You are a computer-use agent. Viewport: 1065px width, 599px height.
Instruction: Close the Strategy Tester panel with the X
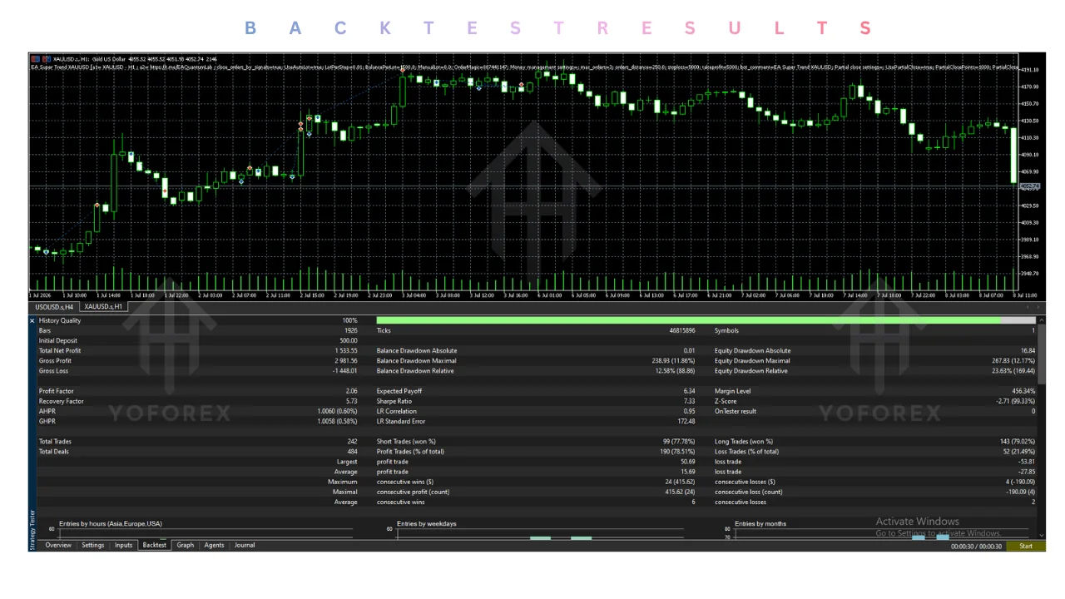(32, 320)
